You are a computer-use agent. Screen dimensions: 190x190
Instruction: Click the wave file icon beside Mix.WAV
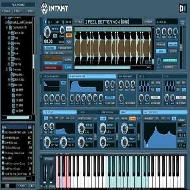coord(3,158)
